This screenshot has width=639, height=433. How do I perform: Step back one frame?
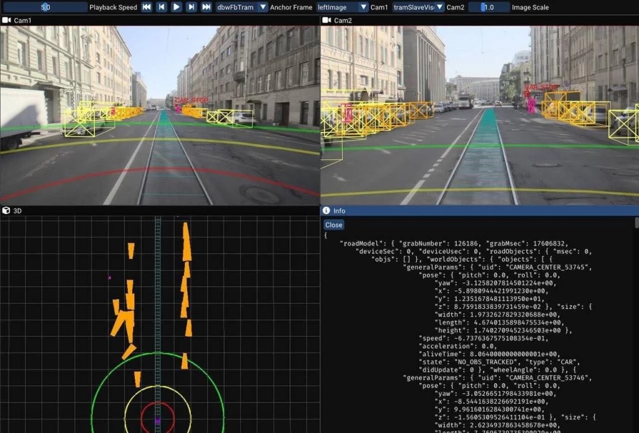pos(162,7)
